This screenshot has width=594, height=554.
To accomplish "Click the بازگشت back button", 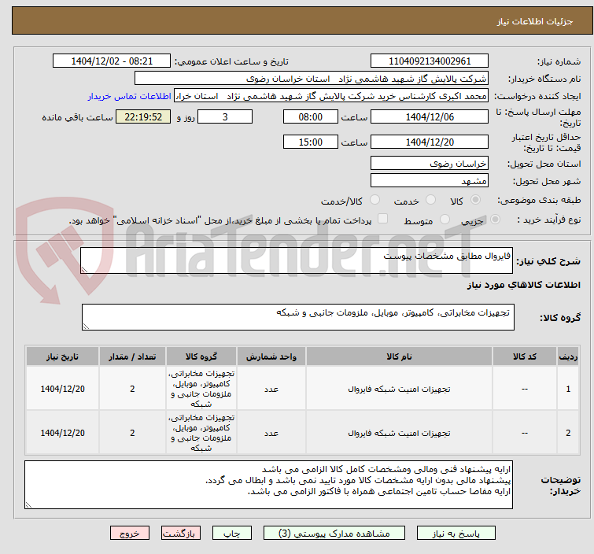I will [181, 534].
